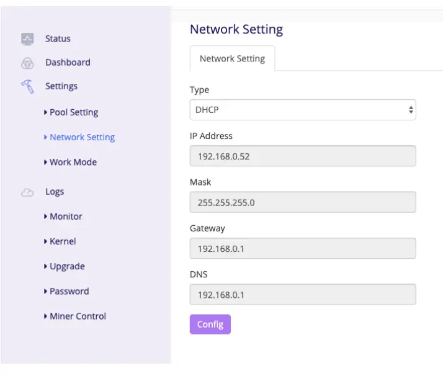
Task: Open the Status page
Action: [x=58, y=38]
